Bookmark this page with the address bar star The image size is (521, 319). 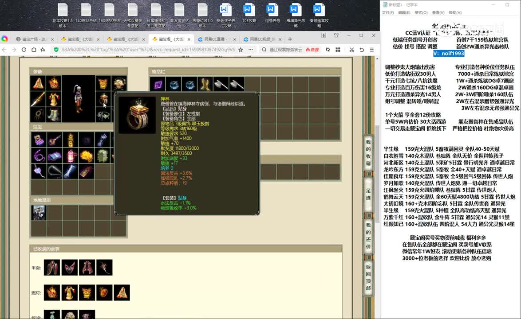pos(241,50)
